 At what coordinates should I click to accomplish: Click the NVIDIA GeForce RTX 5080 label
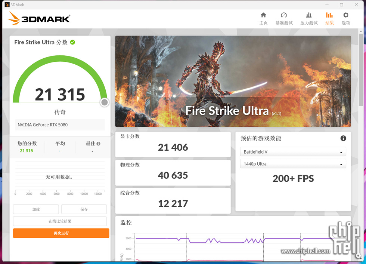click(43, 125)
